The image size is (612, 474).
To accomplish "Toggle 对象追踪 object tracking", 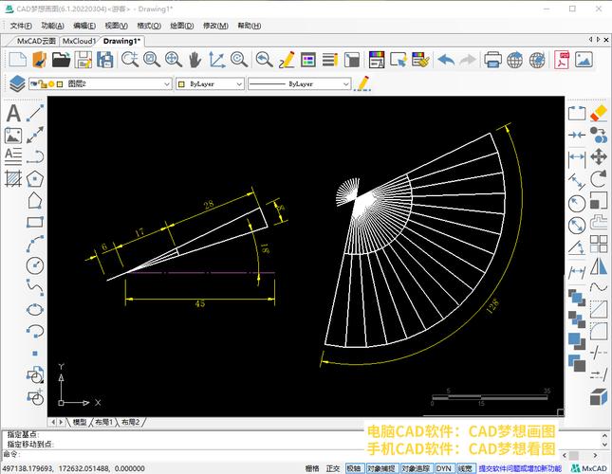I will click(416, 468).
